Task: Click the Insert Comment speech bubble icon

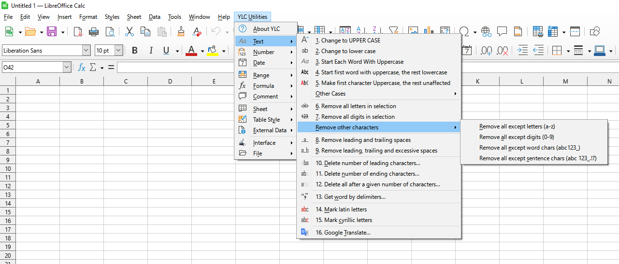Action: (x=502, y=32)
